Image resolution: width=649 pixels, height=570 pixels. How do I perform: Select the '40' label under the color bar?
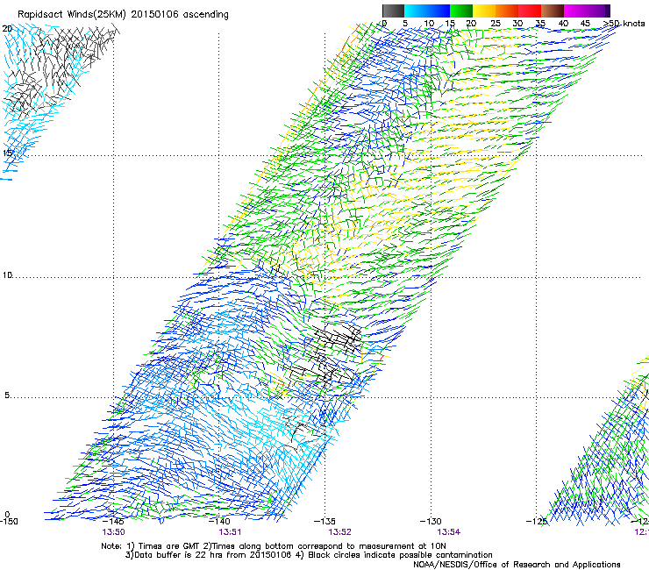point(563,24)
